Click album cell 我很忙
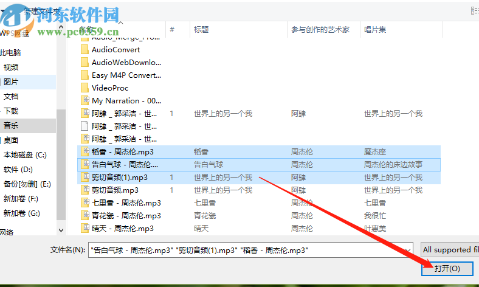The image size is (479, 287). pos(375,215)
